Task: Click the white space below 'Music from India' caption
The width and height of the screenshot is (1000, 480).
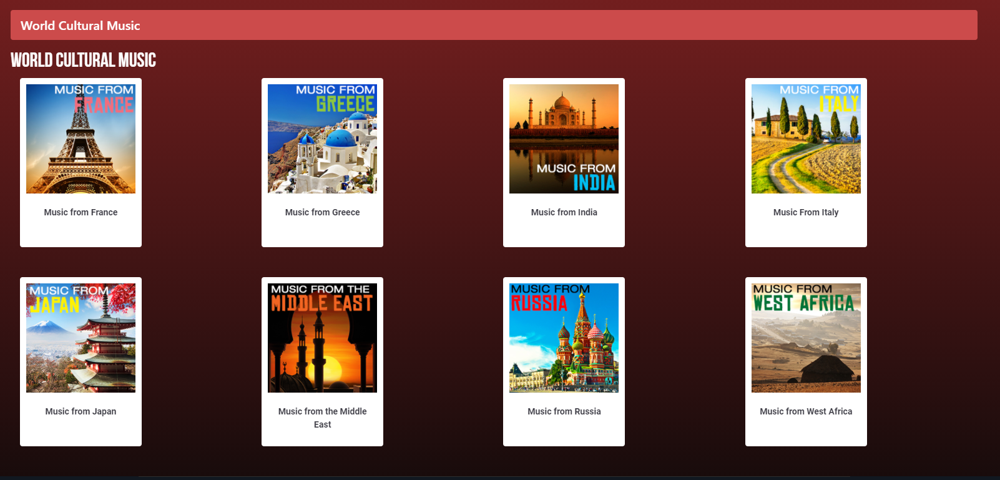Action: point(564,234)
